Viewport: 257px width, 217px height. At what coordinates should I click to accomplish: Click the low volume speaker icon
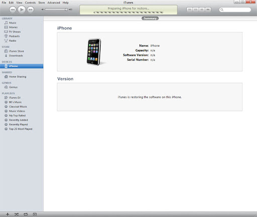(x=43, y=10)
